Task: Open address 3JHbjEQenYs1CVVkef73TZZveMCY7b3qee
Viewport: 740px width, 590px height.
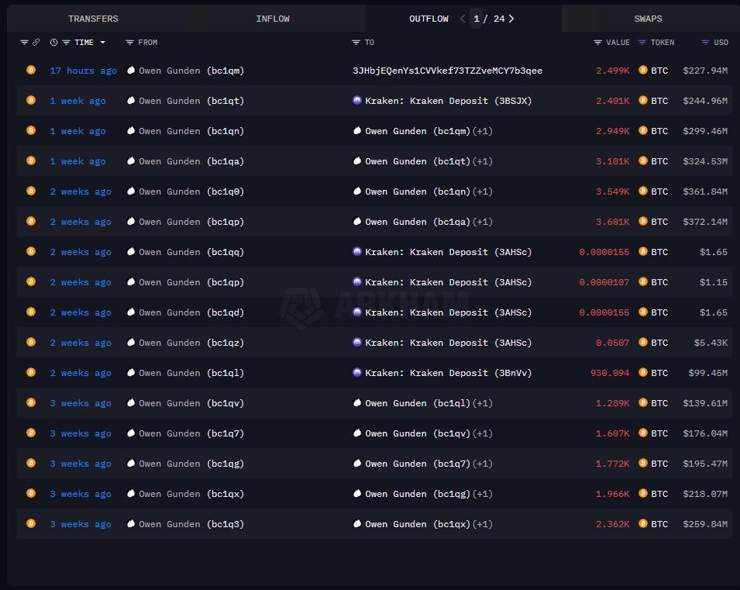Action: (x=447, y=71)
